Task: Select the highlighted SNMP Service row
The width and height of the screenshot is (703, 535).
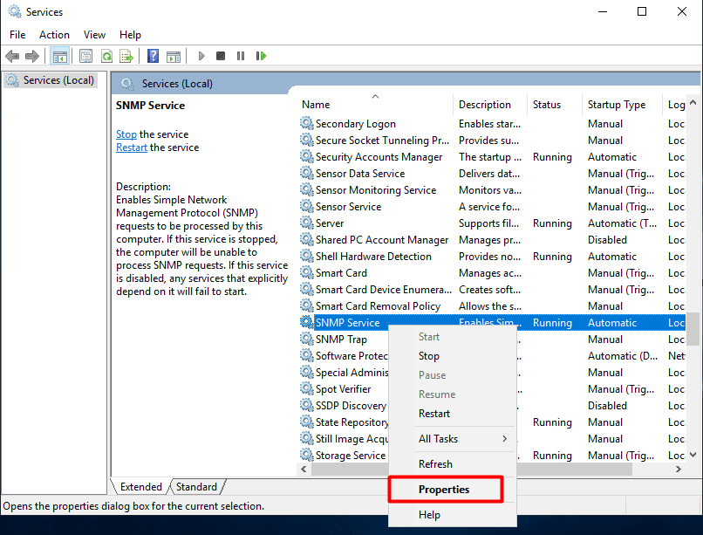Action: (x=492, y=322)
